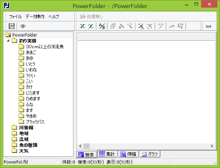Click the 件数:0 status text
Screen dimensions: 220x168
[69, 162]
